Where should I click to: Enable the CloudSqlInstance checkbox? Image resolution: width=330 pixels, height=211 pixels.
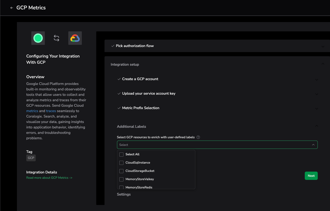(121, 163)
